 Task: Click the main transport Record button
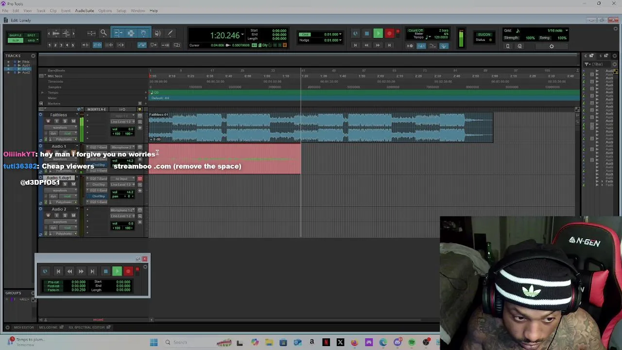coord(389,34)
